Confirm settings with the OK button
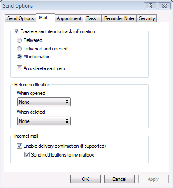Viewport: 173px width, 188px height. (x=85, y=179)
